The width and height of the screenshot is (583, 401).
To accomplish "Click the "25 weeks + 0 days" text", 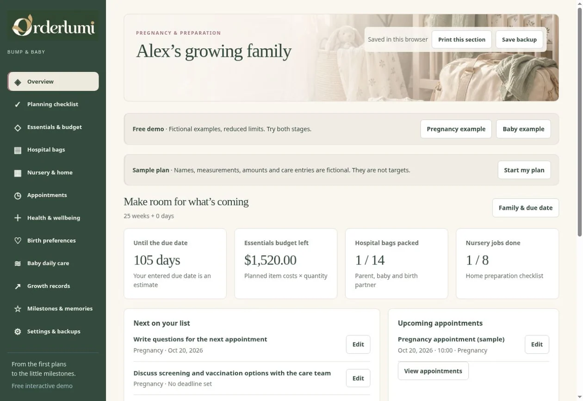I will point(149,216).
